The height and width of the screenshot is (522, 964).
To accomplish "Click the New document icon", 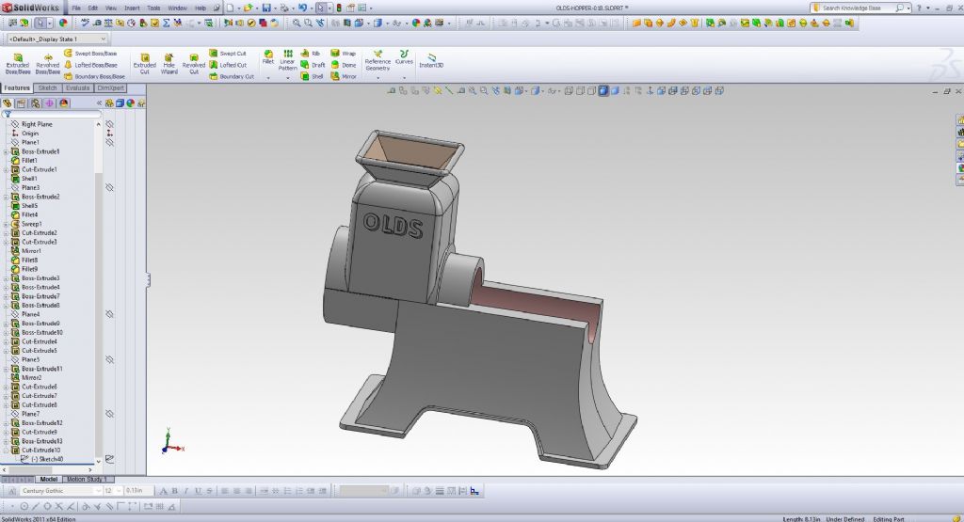I will click(230, 8).
